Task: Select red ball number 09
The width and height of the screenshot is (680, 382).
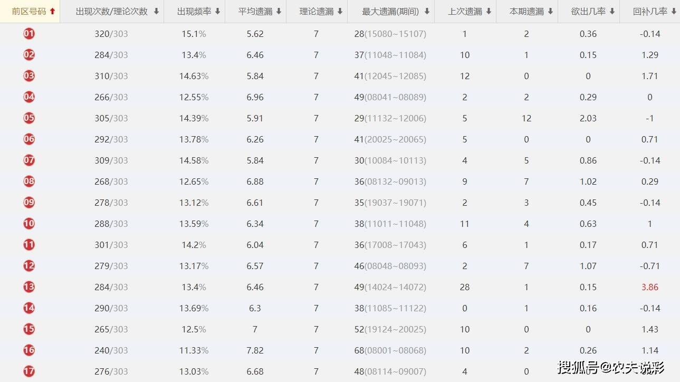Action: click(29, 203)
